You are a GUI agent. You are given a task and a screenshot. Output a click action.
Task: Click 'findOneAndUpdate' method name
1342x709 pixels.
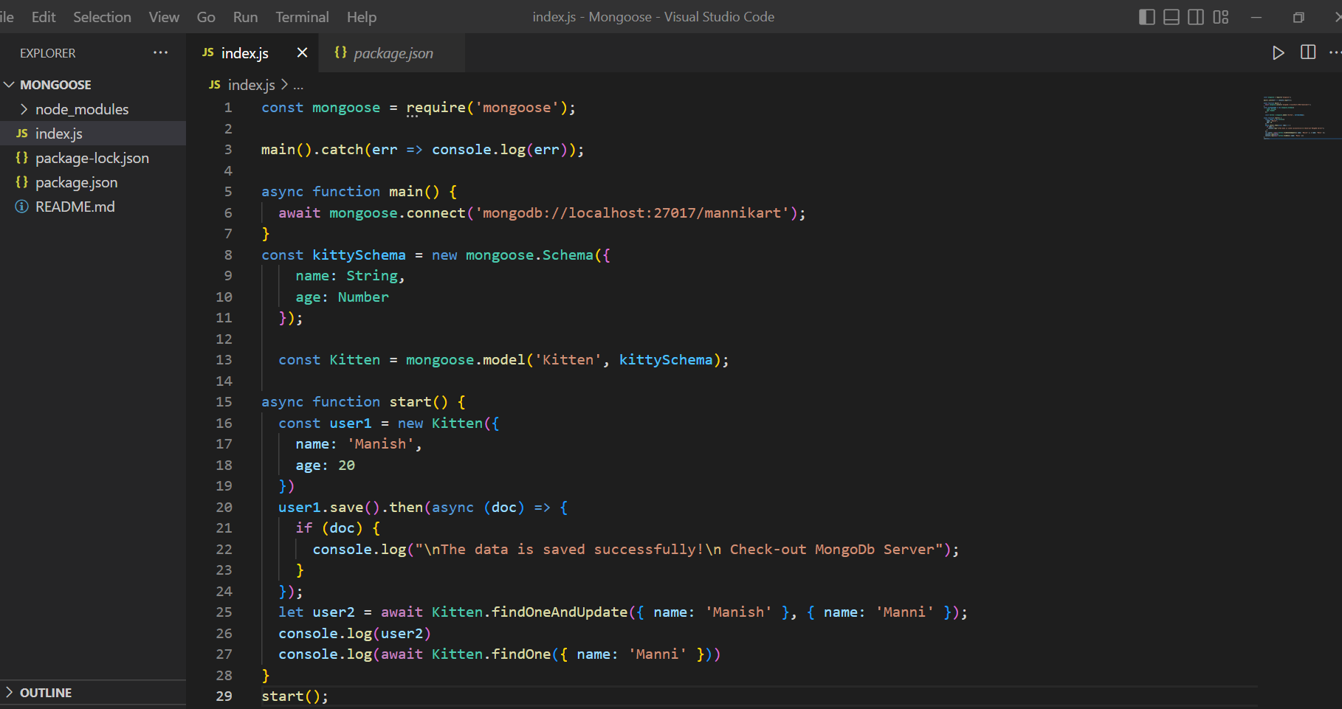click(560, 612)
